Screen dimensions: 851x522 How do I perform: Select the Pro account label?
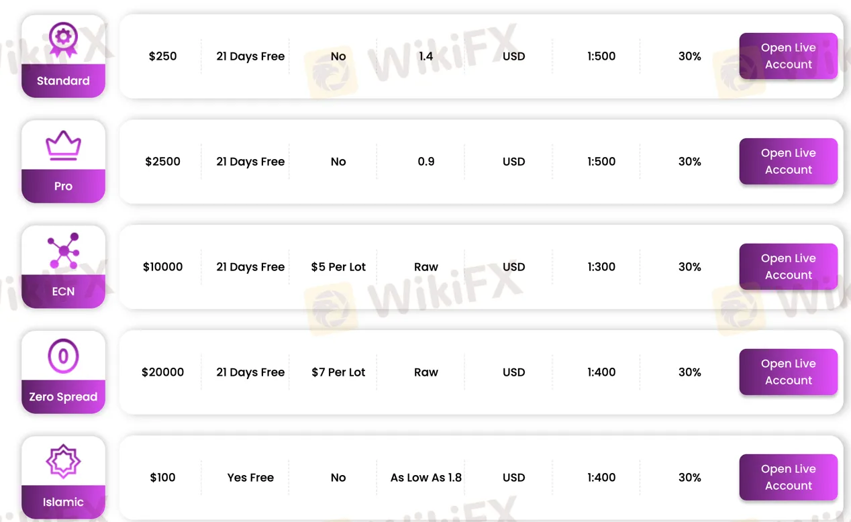(x=63, y=187)
